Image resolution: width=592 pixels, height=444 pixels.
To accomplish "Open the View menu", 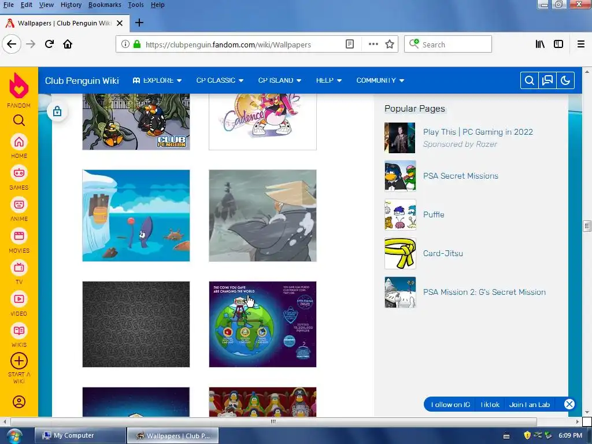I will pos(46,5).
